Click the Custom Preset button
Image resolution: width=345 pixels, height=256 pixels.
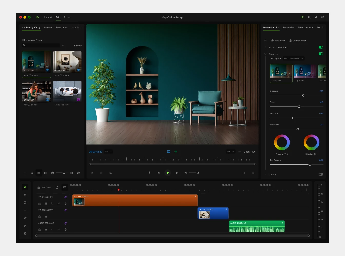tap(298, 41)
